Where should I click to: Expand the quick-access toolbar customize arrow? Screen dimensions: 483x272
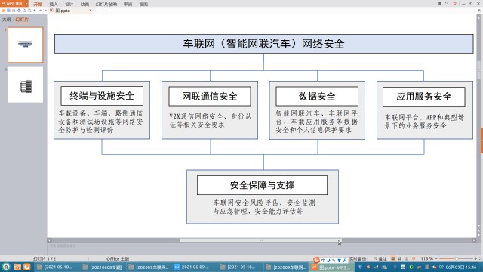pyautogui.click(x=45, y=11)
